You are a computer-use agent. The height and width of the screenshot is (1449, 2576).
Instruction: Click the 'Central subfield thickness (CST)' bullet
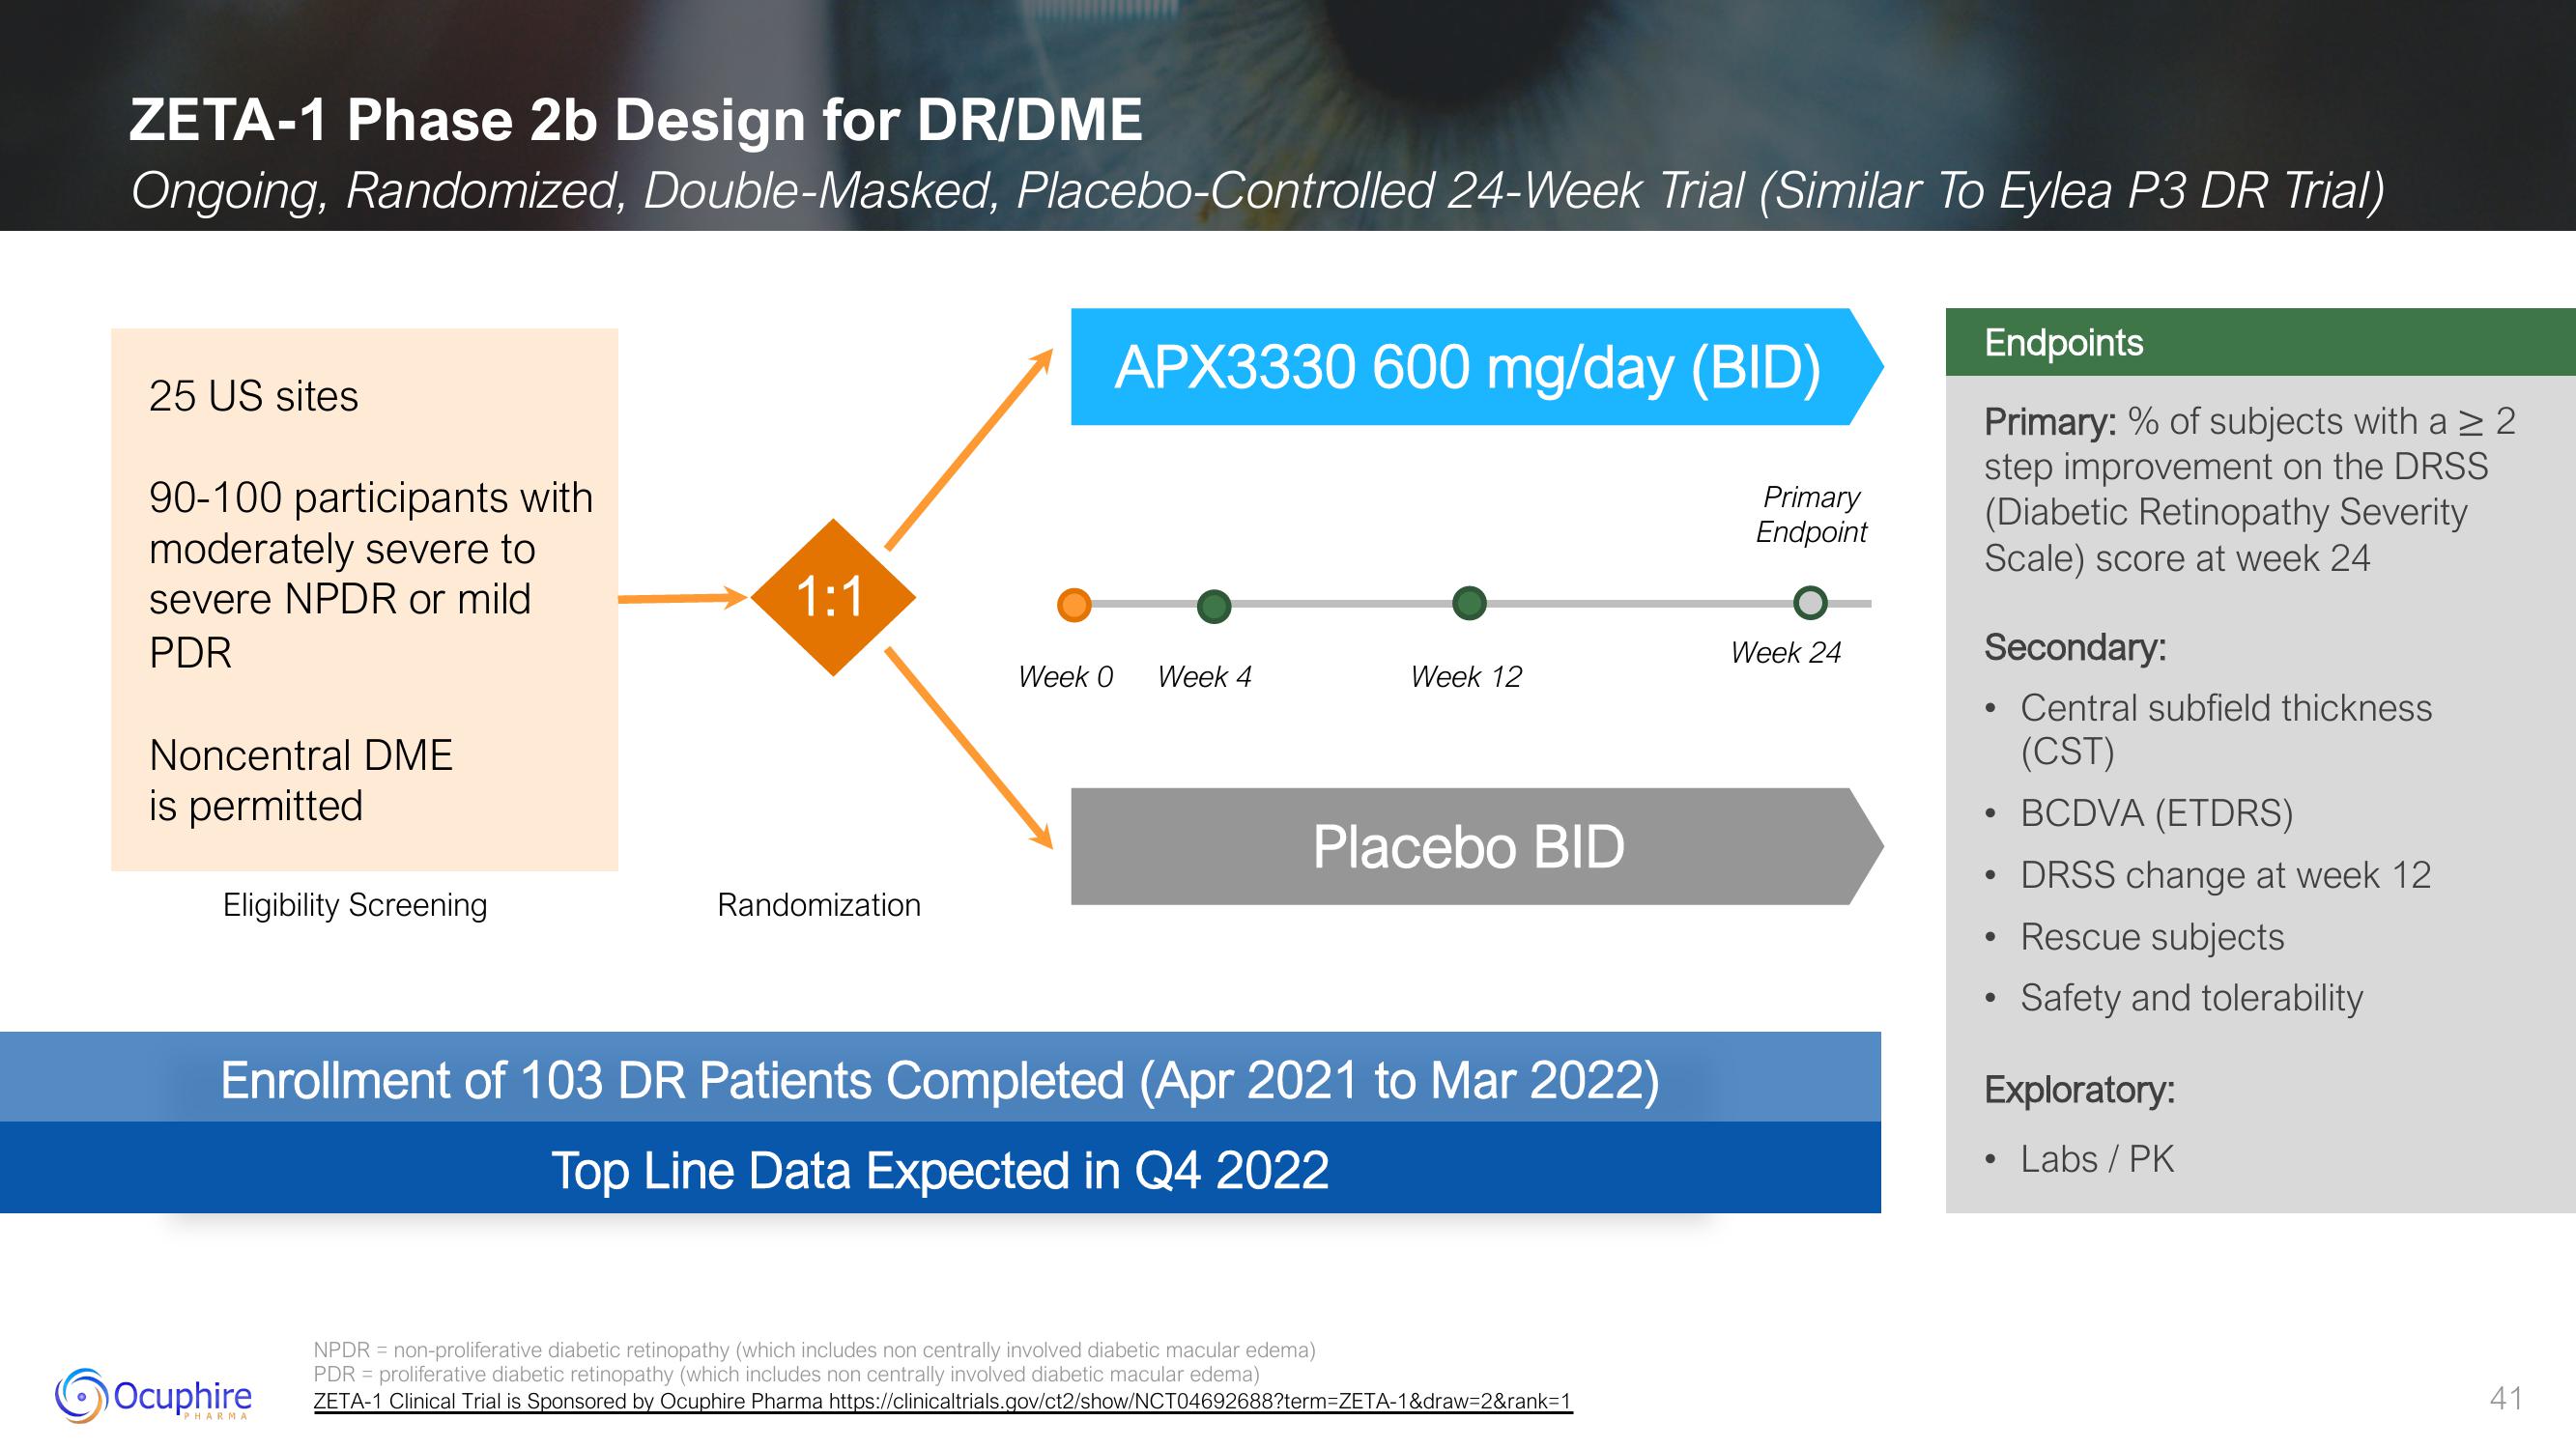pyautogui.click(x=2226, y=729)
